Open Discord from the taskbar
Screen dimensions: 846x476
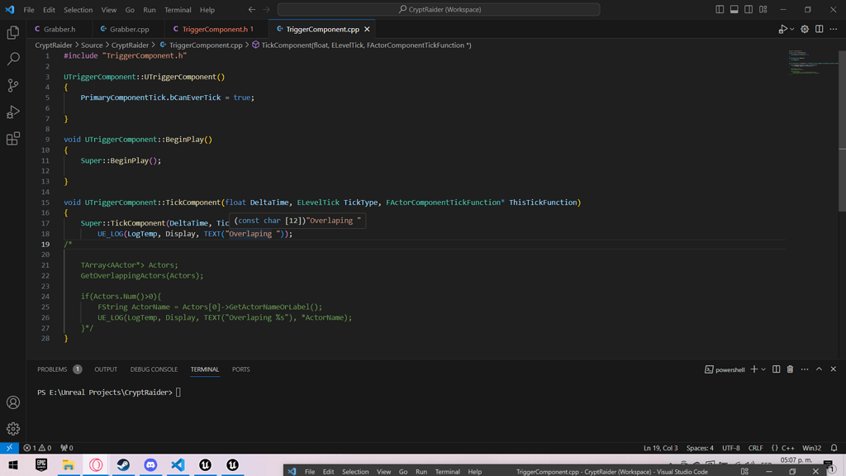click(x=150, y=464)
